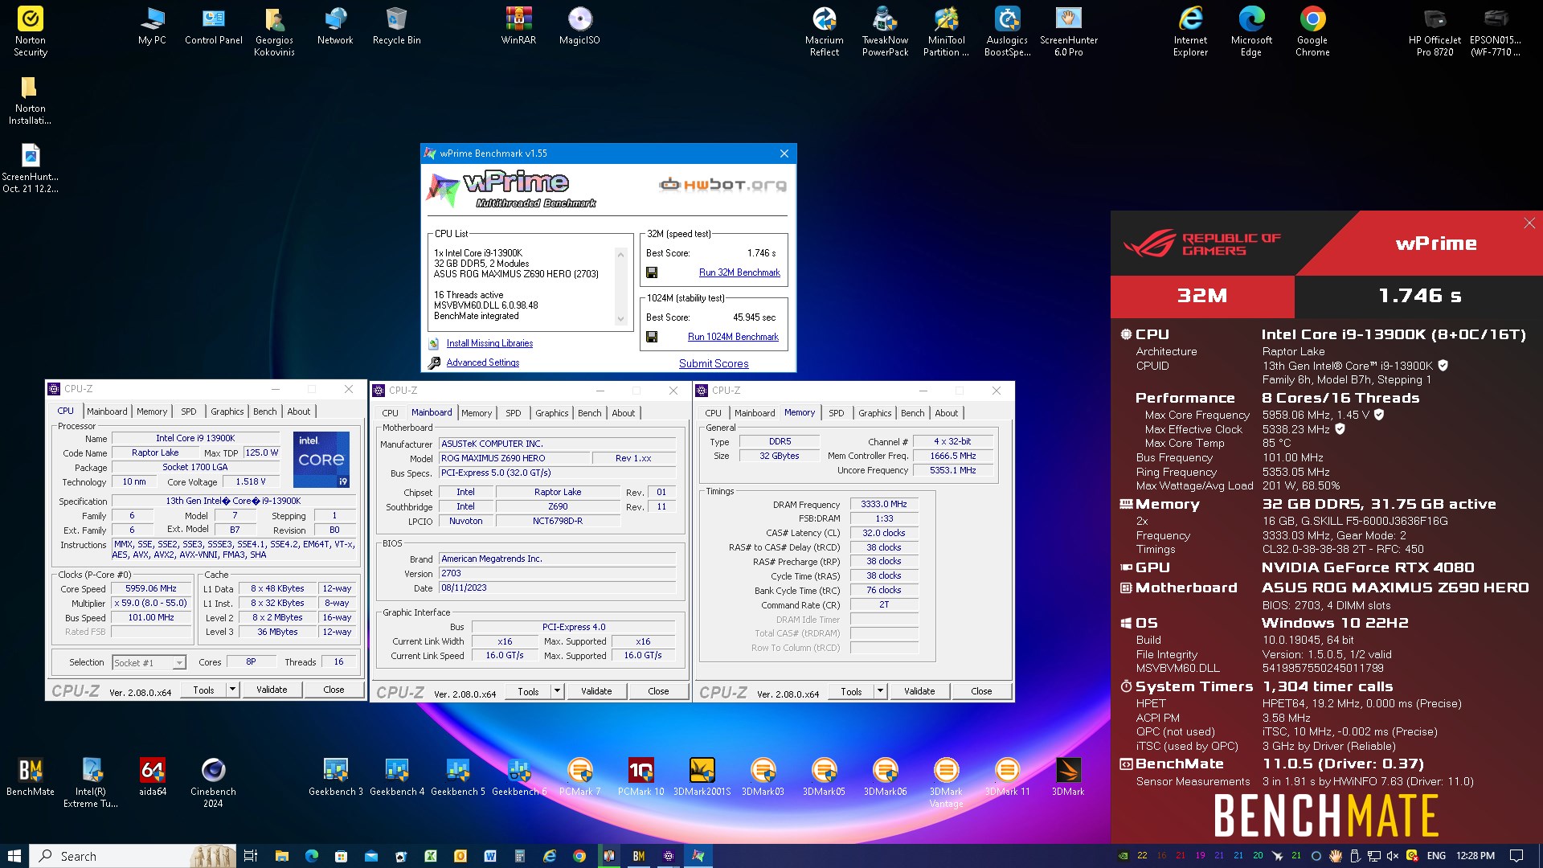Open TweakNow PowerPack desktop icon
This screenshot has width=1543, height=868.
(x=886, y=31)
